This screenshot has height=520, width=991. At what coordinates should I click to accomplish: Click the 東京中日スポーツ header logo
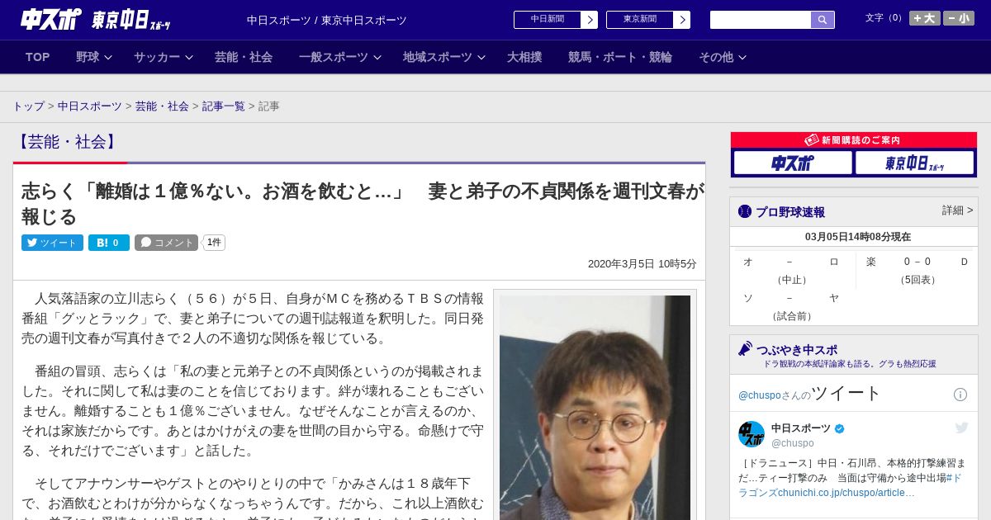click(131, 19)
